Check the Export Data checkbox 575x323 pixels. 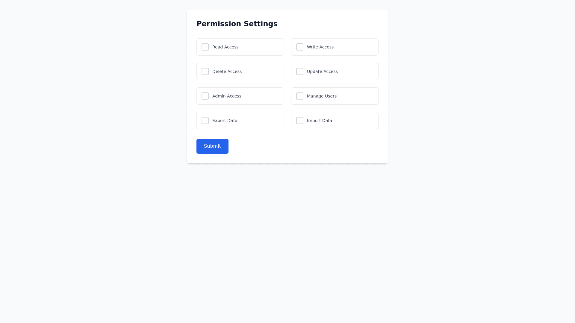coord(205,121)
